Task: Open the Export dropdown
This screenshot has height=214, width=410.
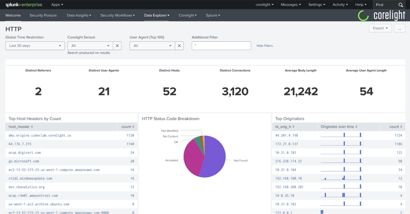Action: (x=380, y=28)
